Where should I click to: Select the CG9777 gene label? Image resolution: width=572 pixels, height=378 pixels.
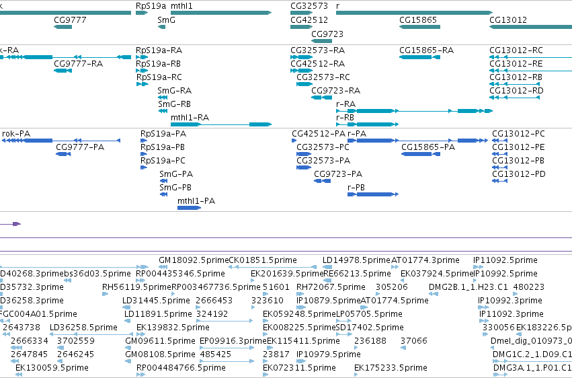point(70,20)
